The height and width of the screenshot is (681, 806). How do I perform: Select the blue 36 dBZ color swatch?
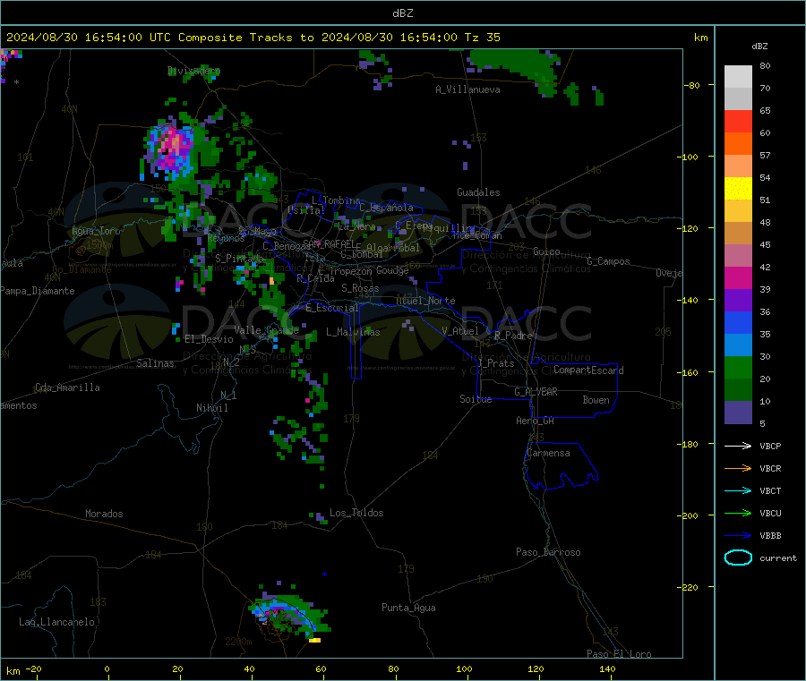point(738,322)
